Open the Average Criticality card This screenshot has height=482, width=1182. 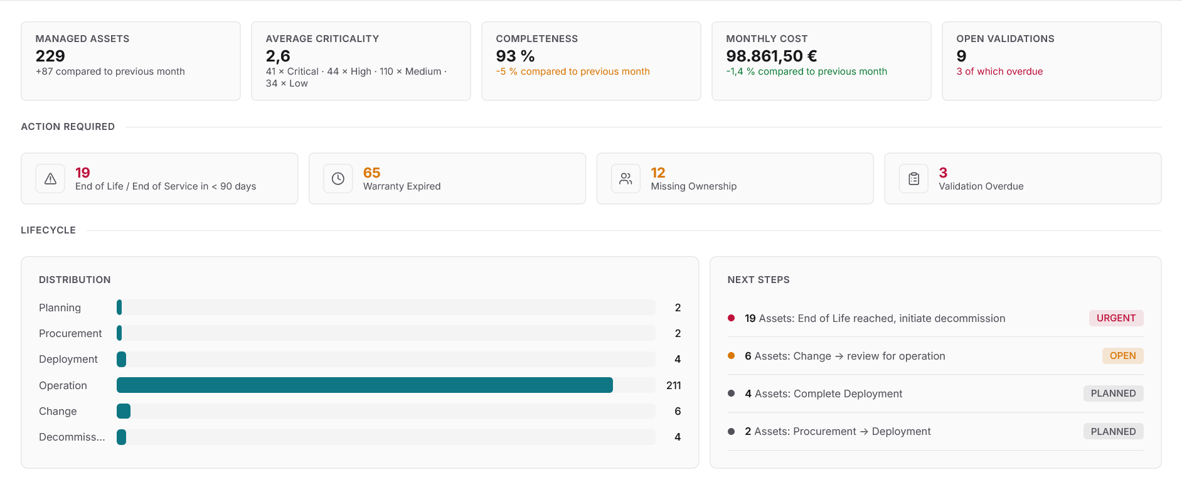[x=361, y=61]
